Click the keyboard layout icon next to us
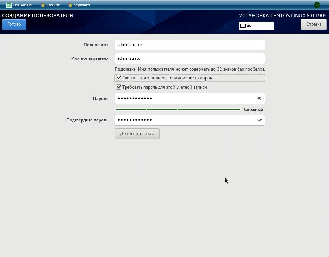This screenshot has height=257, width=329. (x=243, y=26)
